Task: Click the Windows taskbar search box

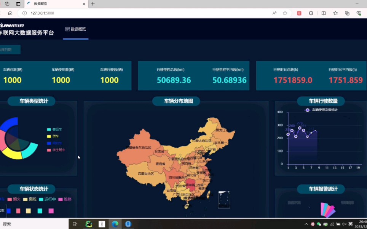Action: point(34,224)
